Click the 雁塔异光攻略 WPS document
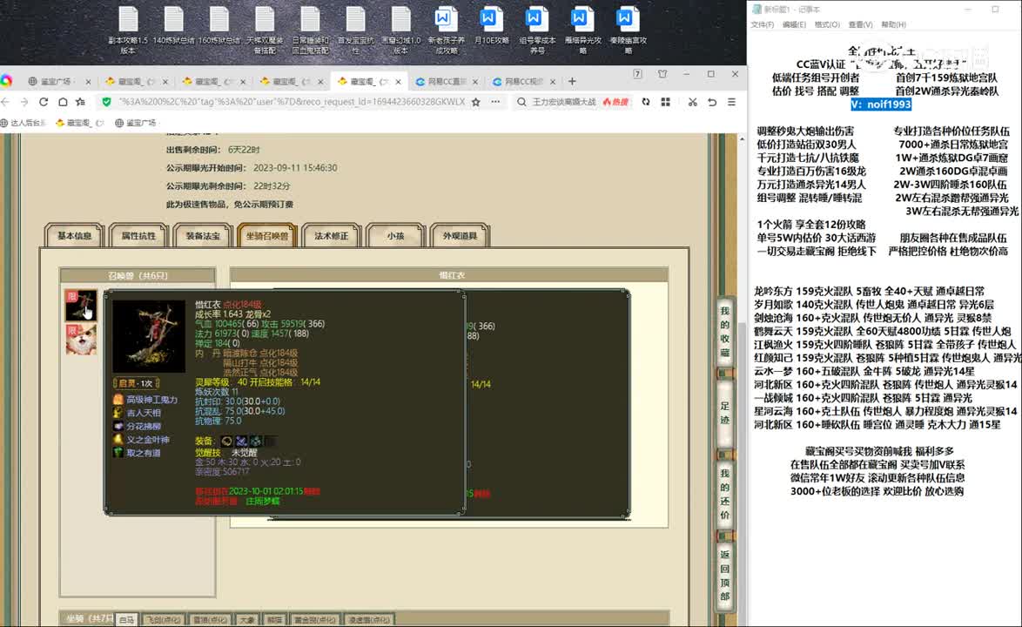This screenshot has height=627, width=1022. click(582, 30)
